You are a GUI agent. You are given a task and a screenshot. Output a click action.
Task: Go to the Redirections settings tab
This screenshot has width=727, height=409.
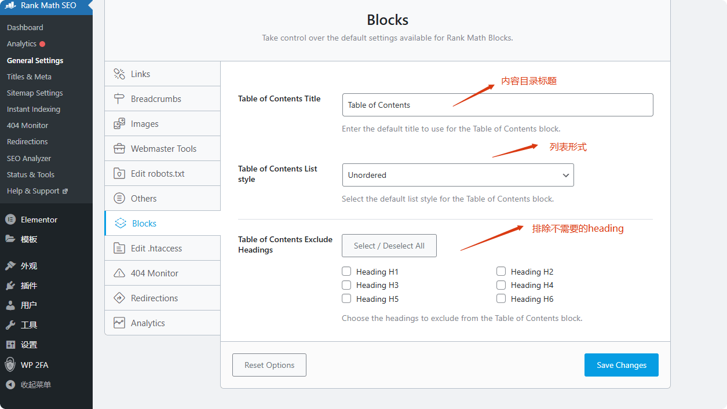[x=162, y=298]
